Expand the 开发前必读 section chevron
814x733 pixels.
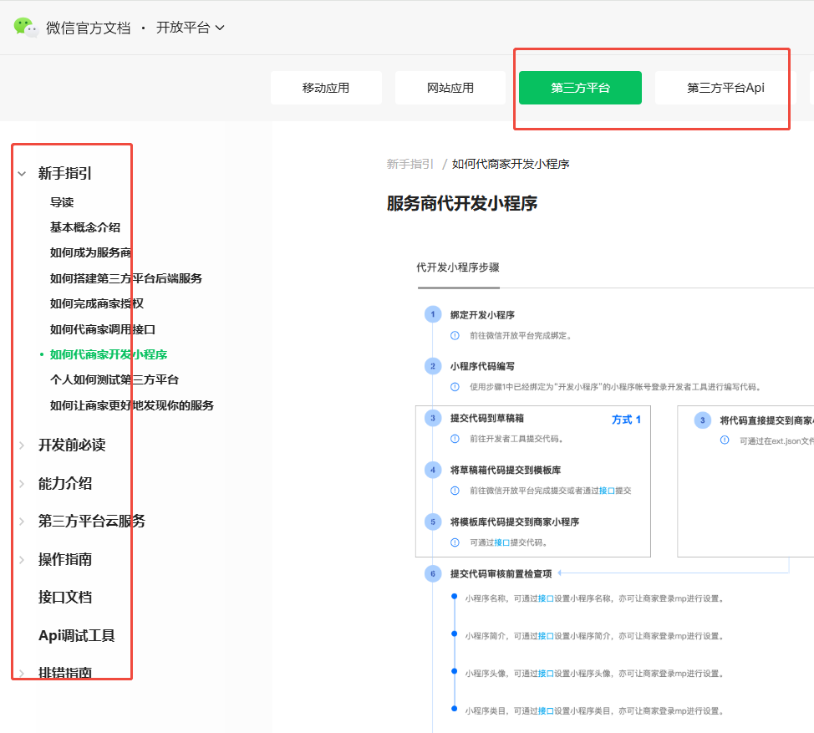tap(22, 445)
